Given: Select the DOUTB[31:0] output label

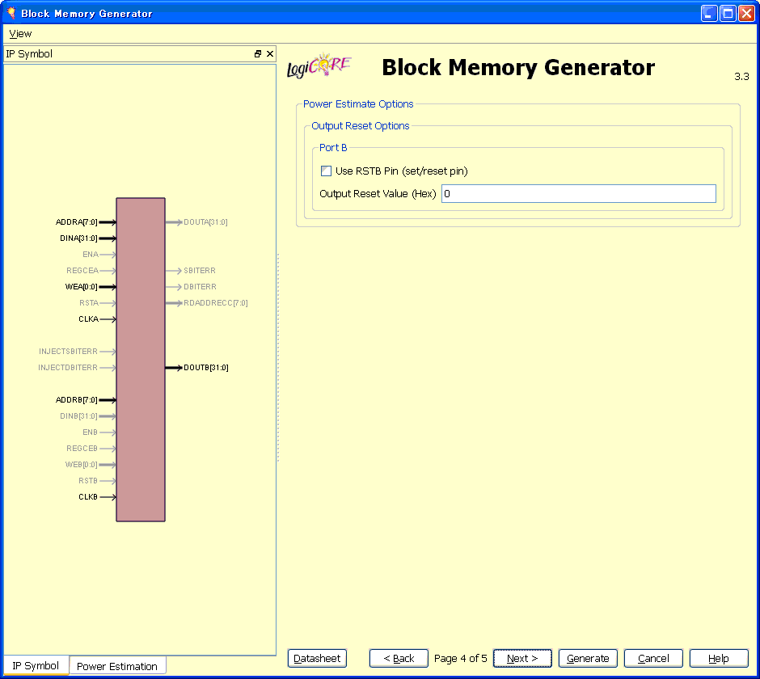Looking at the screenshot, I should (206, 367).
